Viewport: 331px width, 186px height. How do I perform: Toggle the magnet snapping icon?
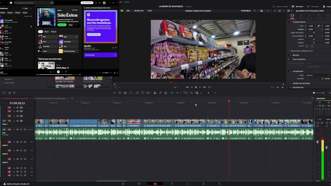[155, 93]
